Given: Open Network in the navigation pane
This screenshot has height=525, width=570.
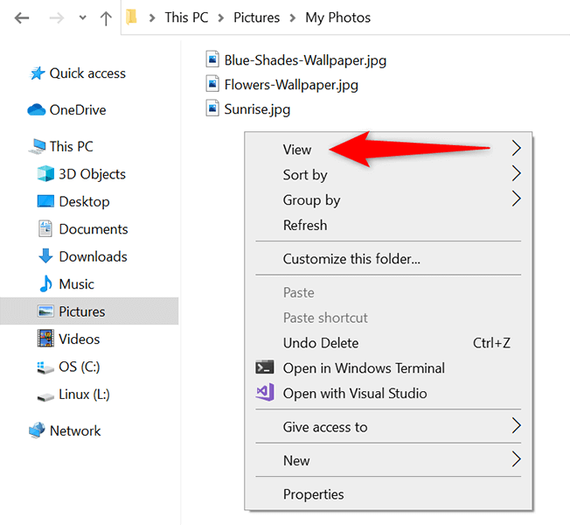Looking at the screenshot, I should [75, 430].
